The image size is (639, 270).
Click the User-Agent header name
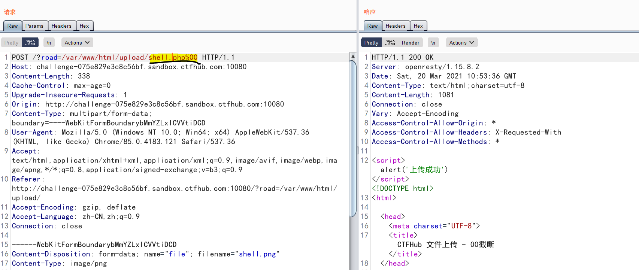[x=32, y=132]
